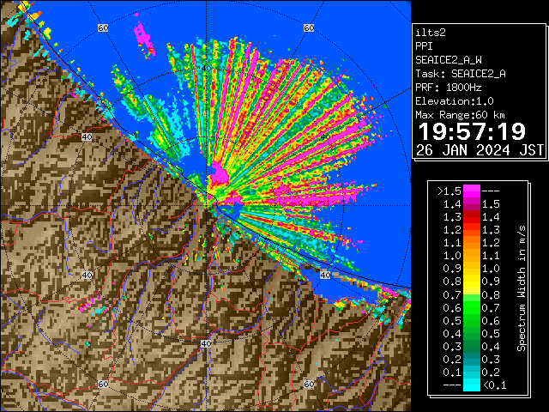Click the date '26 JAN 2024 JST'

point(480,150)
